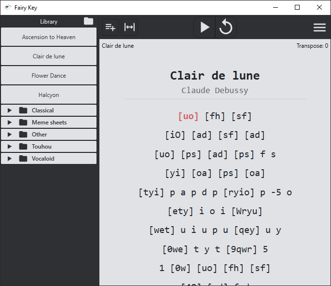Click the add-to-playlist icon in toolbar
Viewport: 331px width, 286px height.
(x=110, y=27)
